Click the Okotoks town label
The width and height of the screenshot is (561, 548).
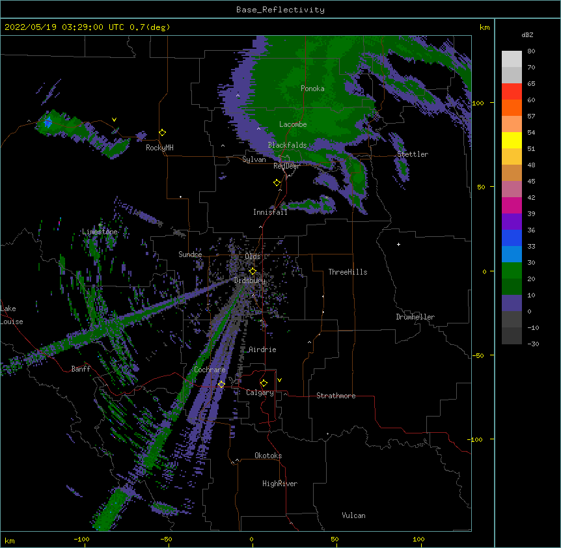pos(268,456)
